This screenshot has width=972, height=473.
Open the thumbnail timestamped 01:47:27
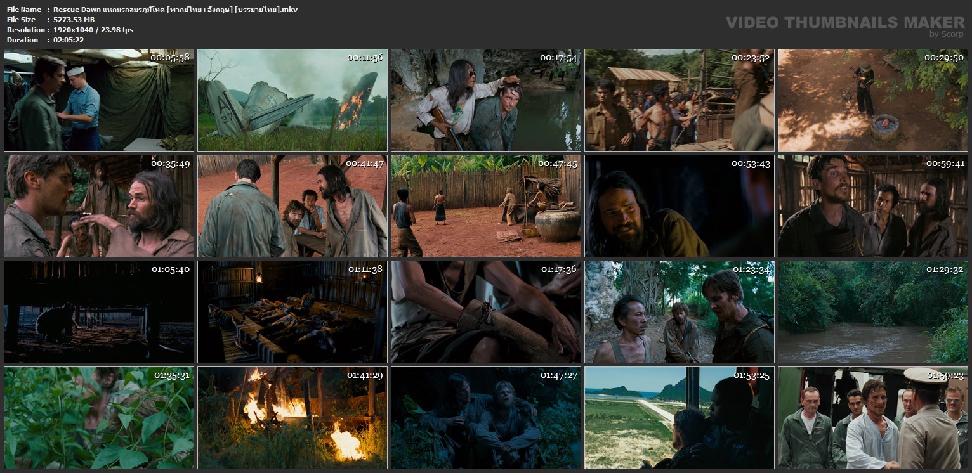tap(486, 418)
